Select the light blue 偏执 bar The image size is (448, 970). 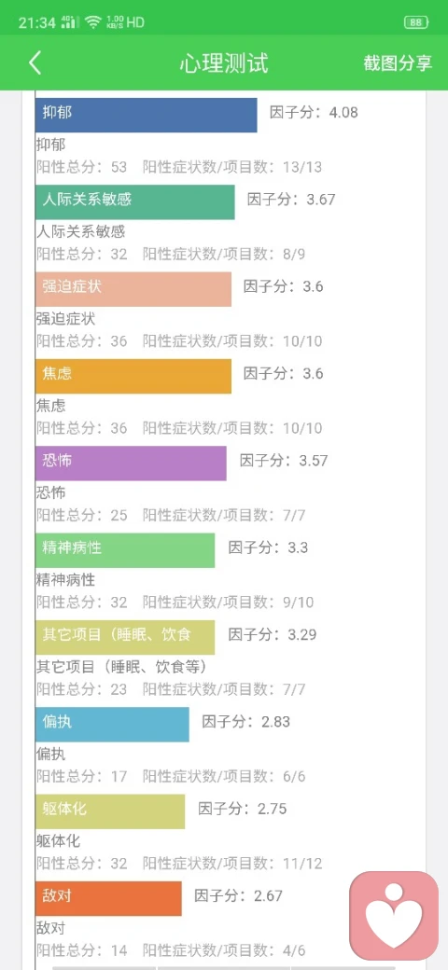pos(112,725)
